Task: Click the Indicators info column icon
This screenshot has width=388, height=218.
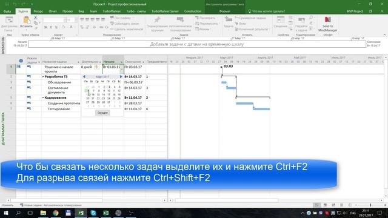Action: coord(21,61)
